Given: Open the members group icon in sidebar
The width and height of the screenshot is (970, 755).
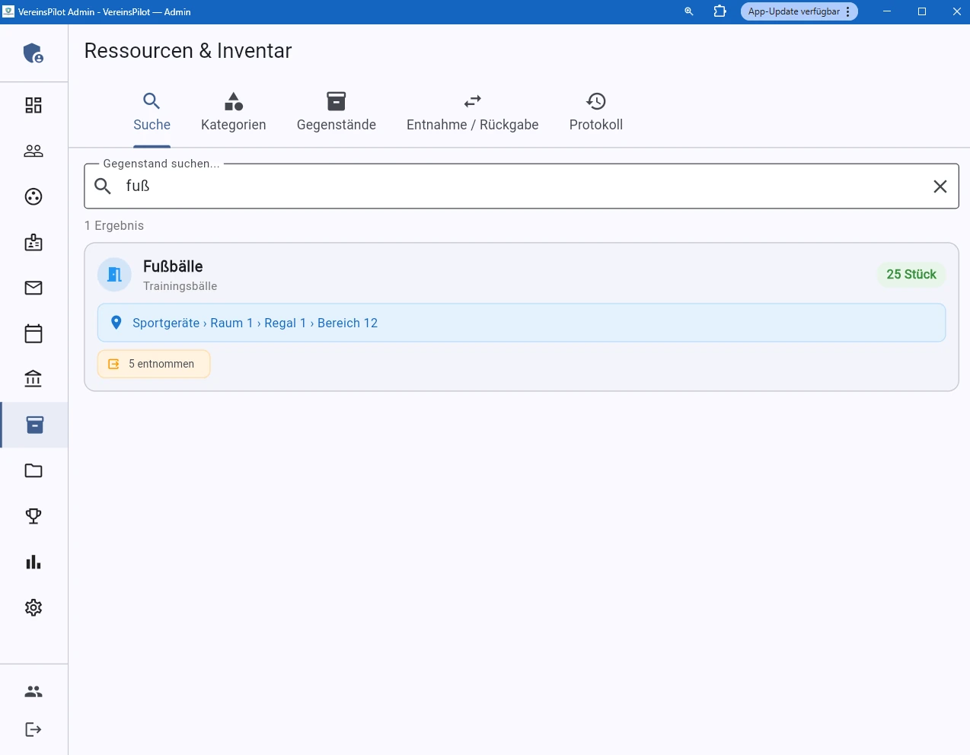Looking at the screenshot, I should pyautogui.click(x=34, y=151).
